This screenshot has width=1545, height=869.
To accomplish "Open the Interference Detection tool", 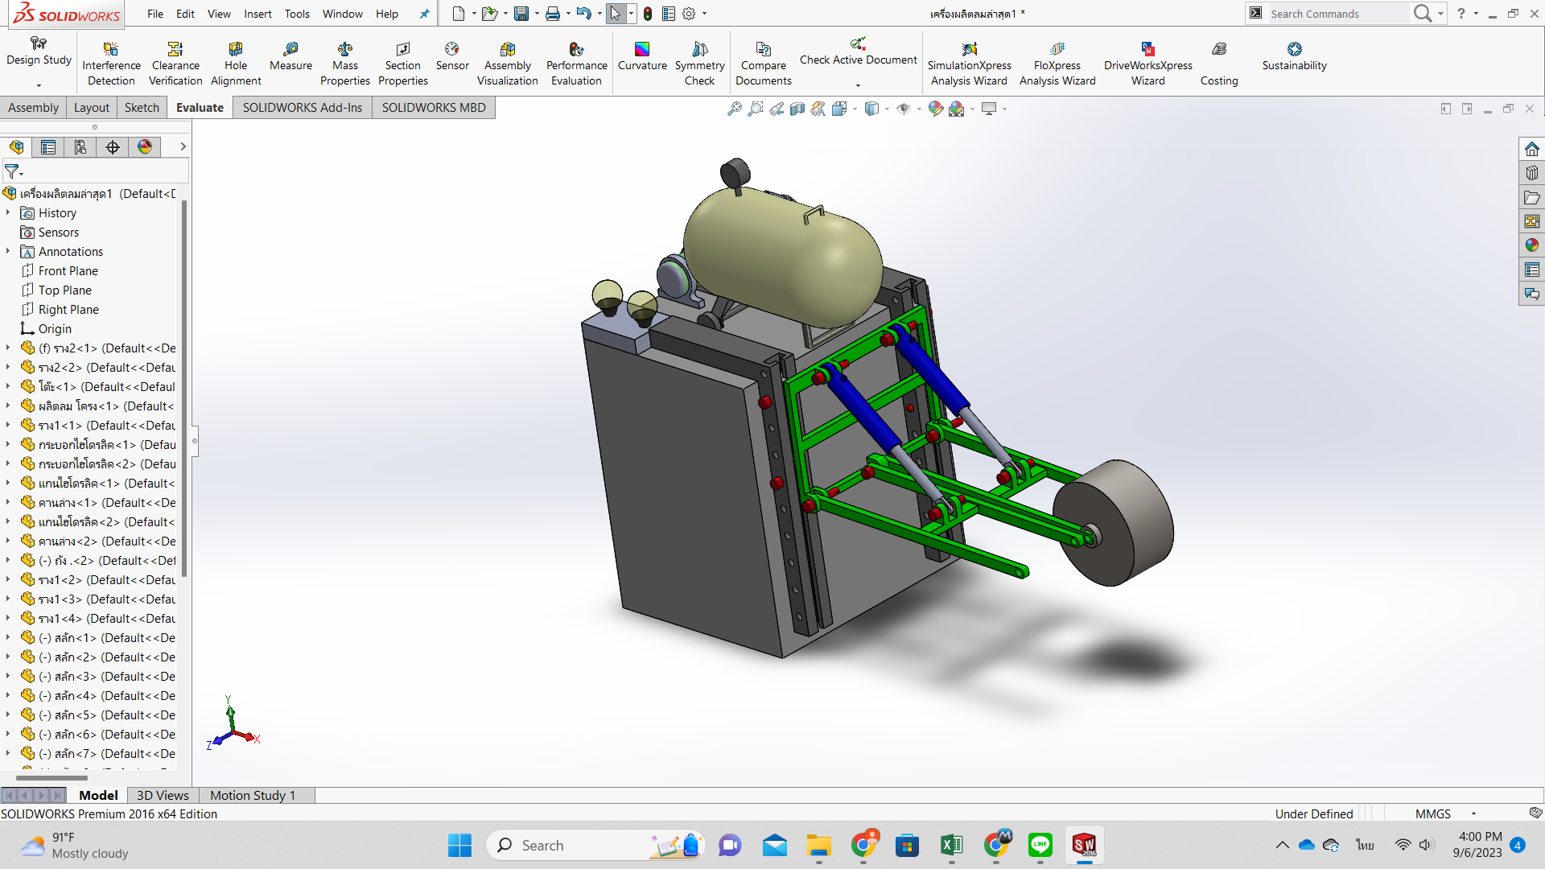I will click(x=111, y=64).
